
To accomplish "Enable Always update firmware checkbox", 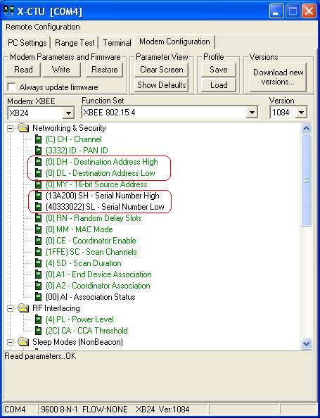I will pyautogui.click(x=11, y=87).
